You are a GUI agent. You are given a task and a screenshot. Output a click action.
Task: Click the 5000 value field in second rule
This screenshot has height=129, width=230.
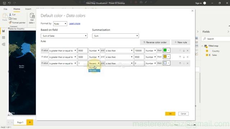pos(83,57)
